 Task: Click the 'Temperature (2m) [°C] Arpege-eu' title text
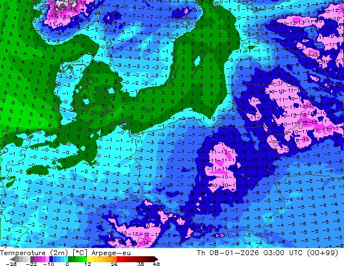click(65, 253)
